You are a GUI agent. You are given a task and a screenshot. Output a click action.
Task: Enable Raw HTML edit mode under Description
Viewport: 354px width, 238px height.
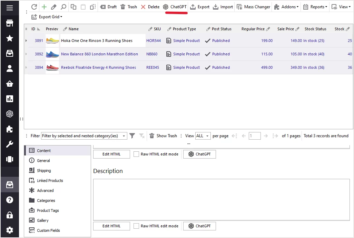point(136,226)
